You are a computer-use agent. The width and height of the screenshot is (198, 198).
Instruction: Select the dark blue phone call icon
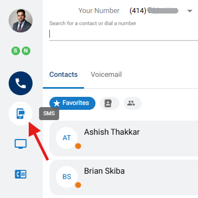coord(21,83)
